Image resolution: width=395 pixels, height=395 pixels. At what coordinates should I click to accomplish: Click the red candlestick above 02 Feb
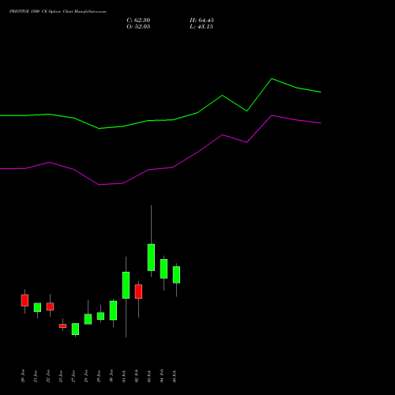[138, 292]
